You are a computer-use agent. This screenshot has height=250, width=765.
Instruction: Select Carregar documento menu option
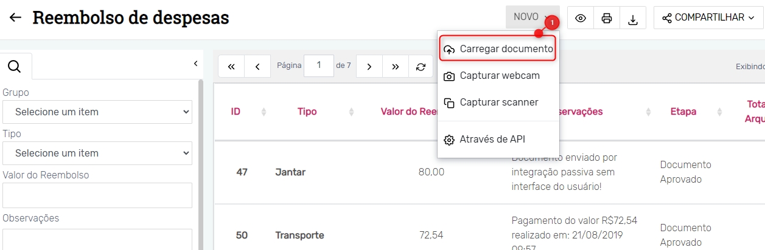[498, 49]
